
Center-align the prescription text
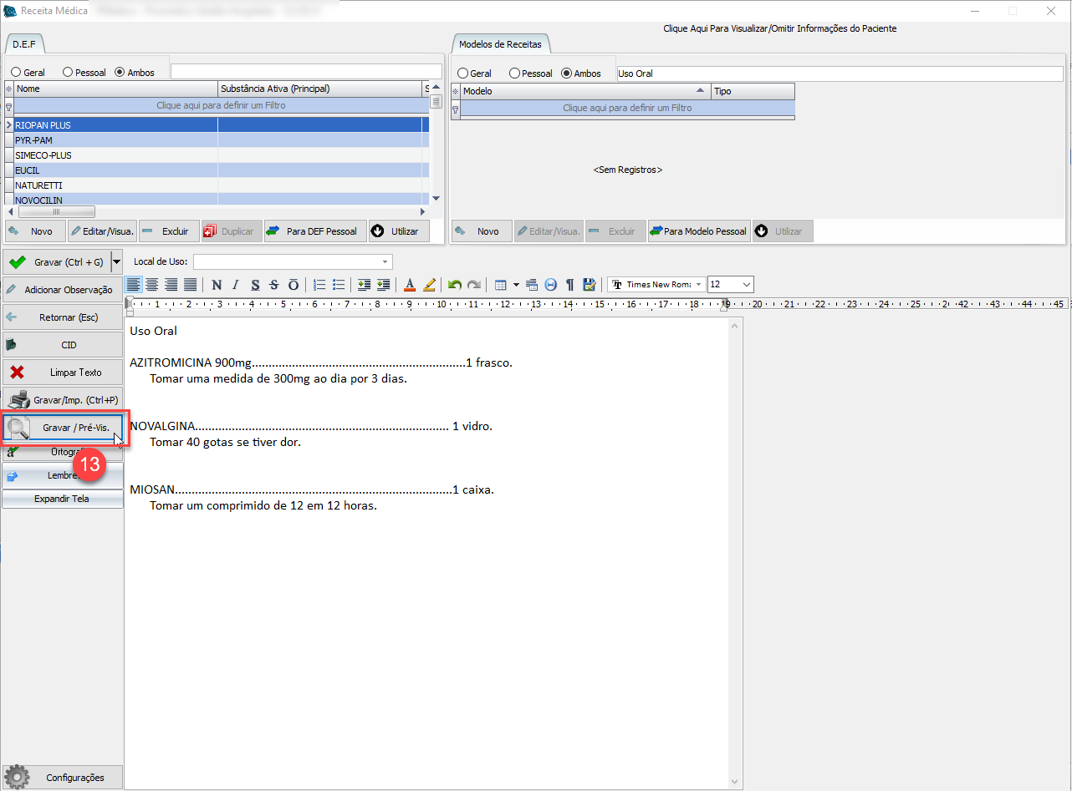pos(152,285)
